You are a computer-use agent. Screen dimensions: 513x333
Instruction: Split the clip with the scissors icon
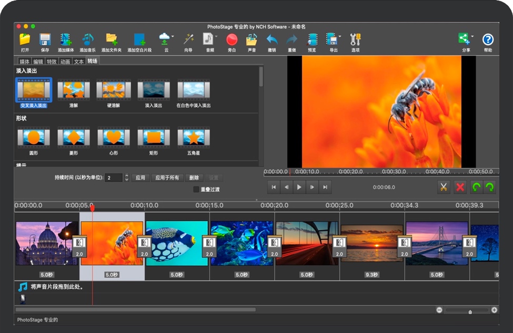pos(444,187)
